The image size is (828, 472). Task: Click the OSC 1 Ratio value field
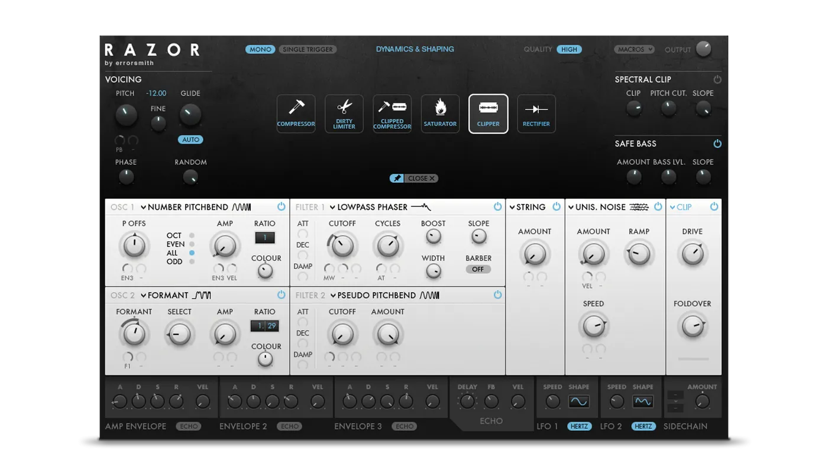(x=265, y=238)
